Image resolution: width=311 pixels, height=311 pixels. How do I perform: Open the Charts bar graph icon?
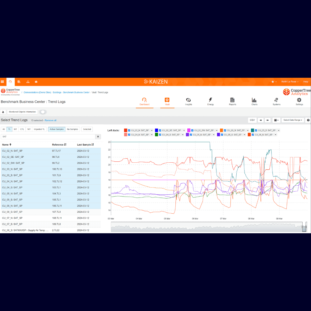254,100
